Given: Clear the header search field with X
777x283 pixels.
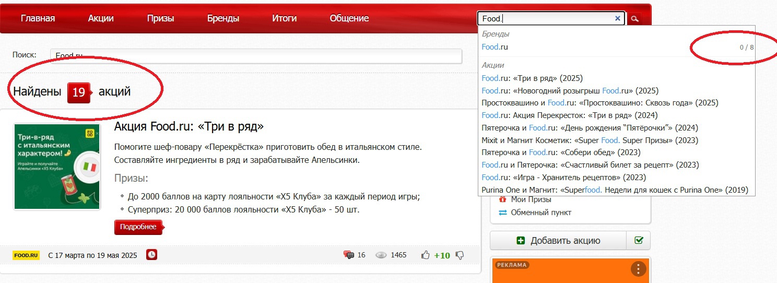Looking at the screenshot, I should (x=618, y=18).
